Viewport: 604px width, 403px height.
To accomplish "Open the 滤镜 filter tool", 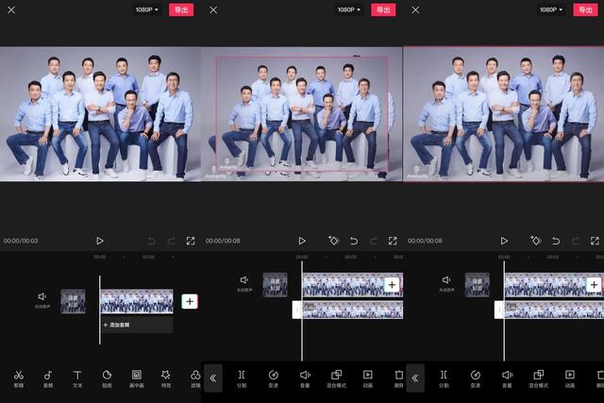I will [195, 378].
